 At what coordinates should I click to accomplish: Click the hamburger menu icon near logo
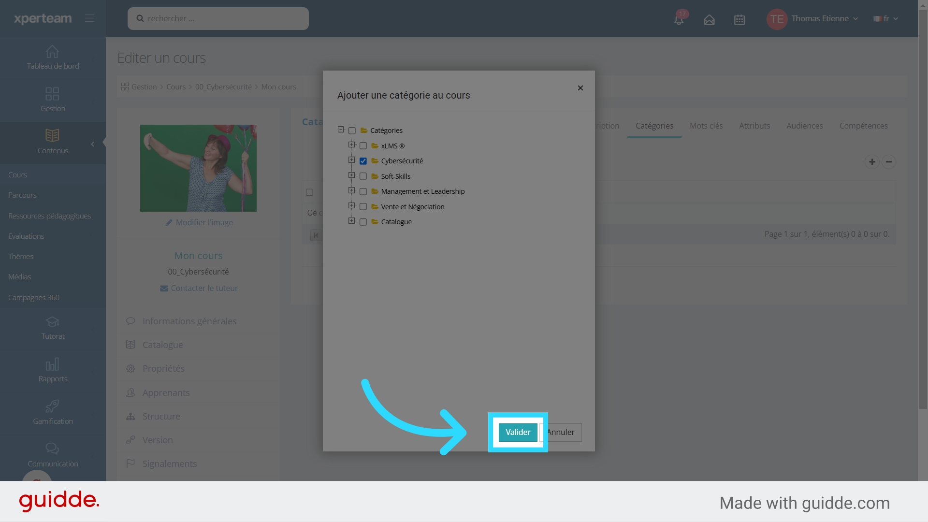89,18
